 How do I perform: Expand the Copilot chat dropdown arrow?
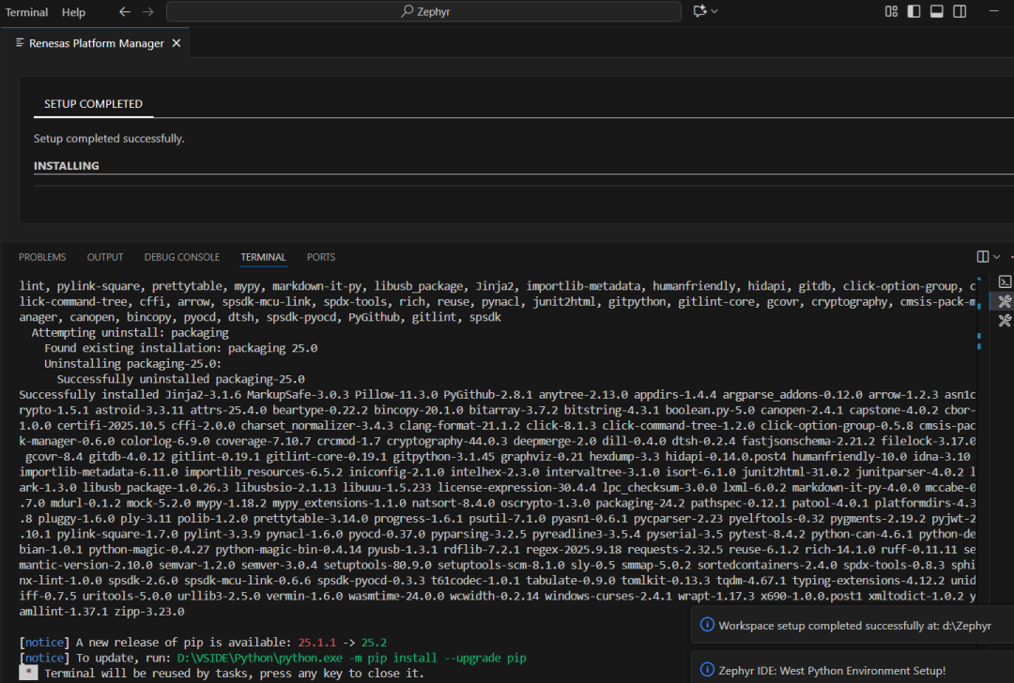click(714, 11)
